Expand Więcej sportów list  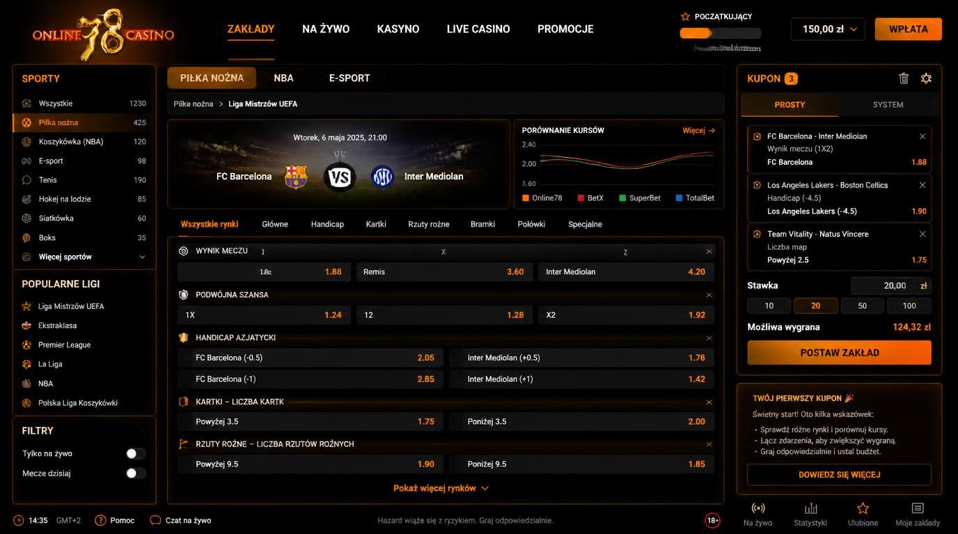(84, 257)
